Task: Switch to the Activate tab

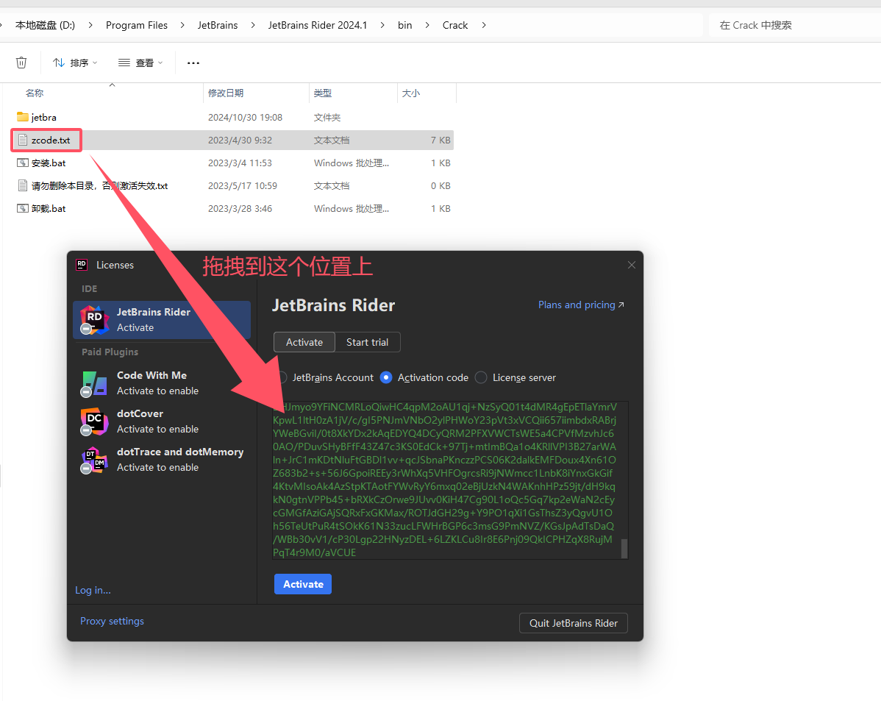Action: (304, 342)
